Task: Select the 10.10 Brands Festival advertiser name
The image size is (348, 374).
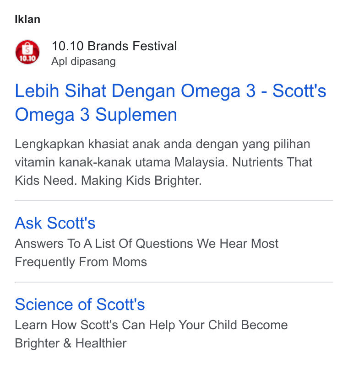Action: click(114, 46)
